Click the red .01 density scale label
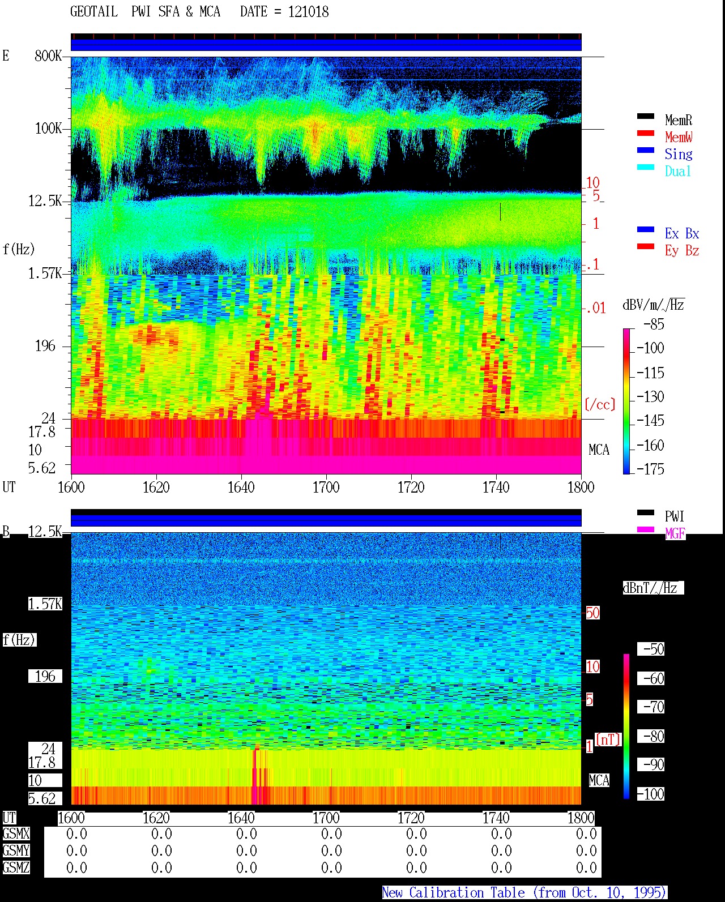 click(596, 308)
